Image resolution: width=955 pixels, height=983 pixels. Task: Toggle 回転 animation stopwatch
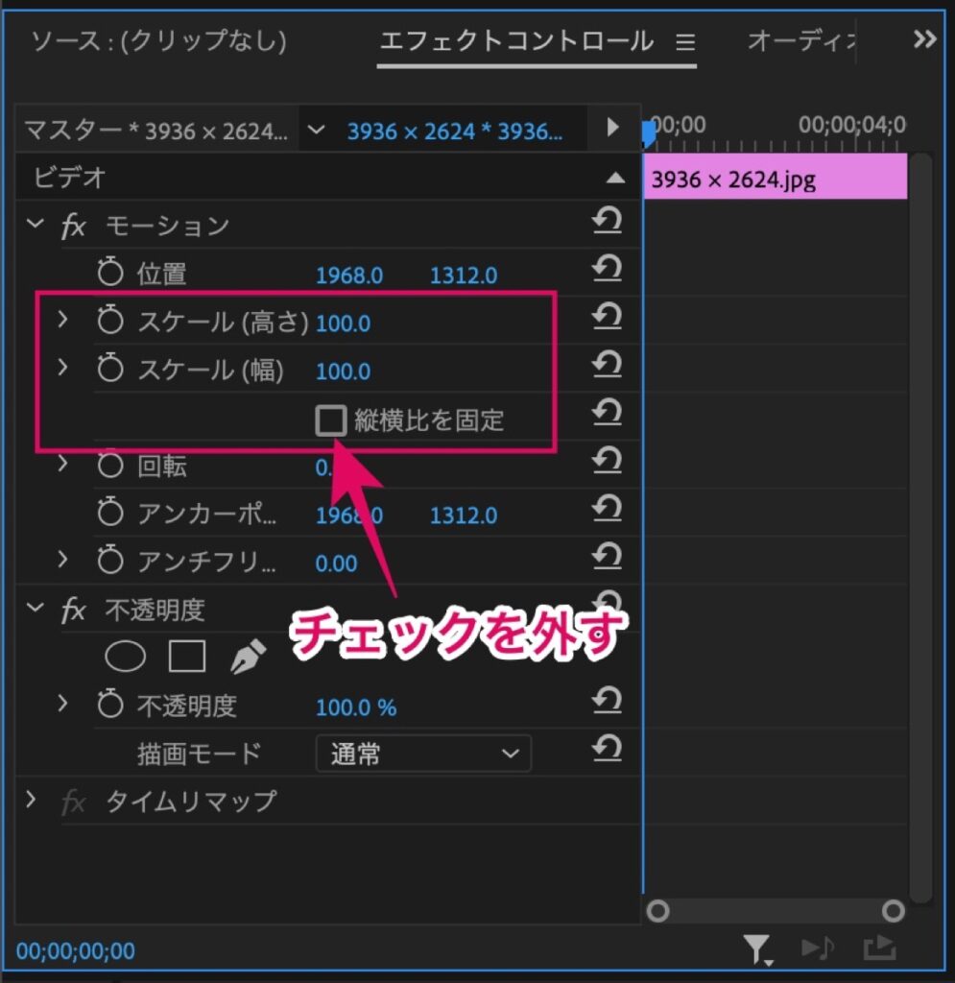(x=110, y=466)
